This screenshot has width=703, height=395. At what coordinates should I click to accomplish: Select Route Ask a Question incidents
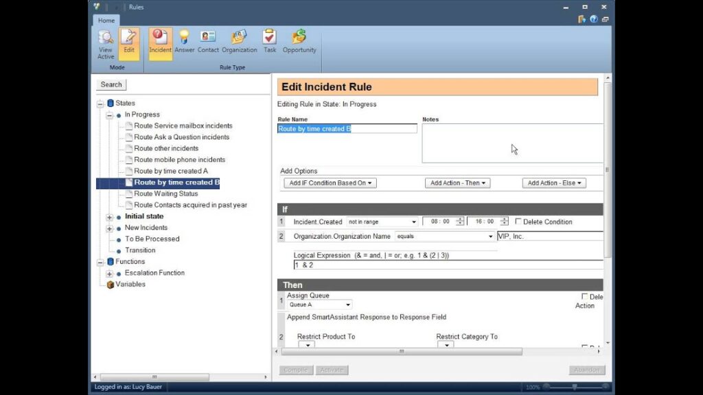(x=181, y=137)
